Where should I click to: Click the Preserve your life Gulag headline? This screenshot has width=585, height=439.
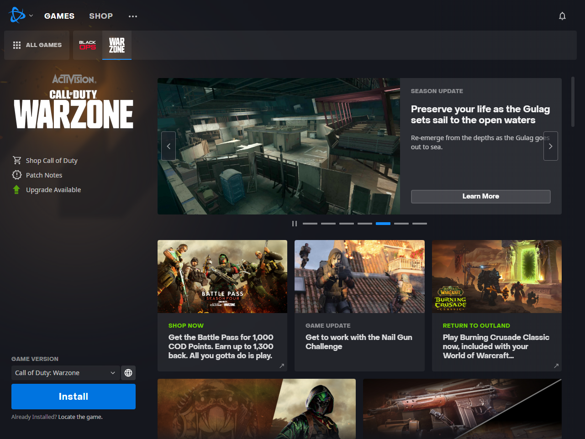[480, 115]
